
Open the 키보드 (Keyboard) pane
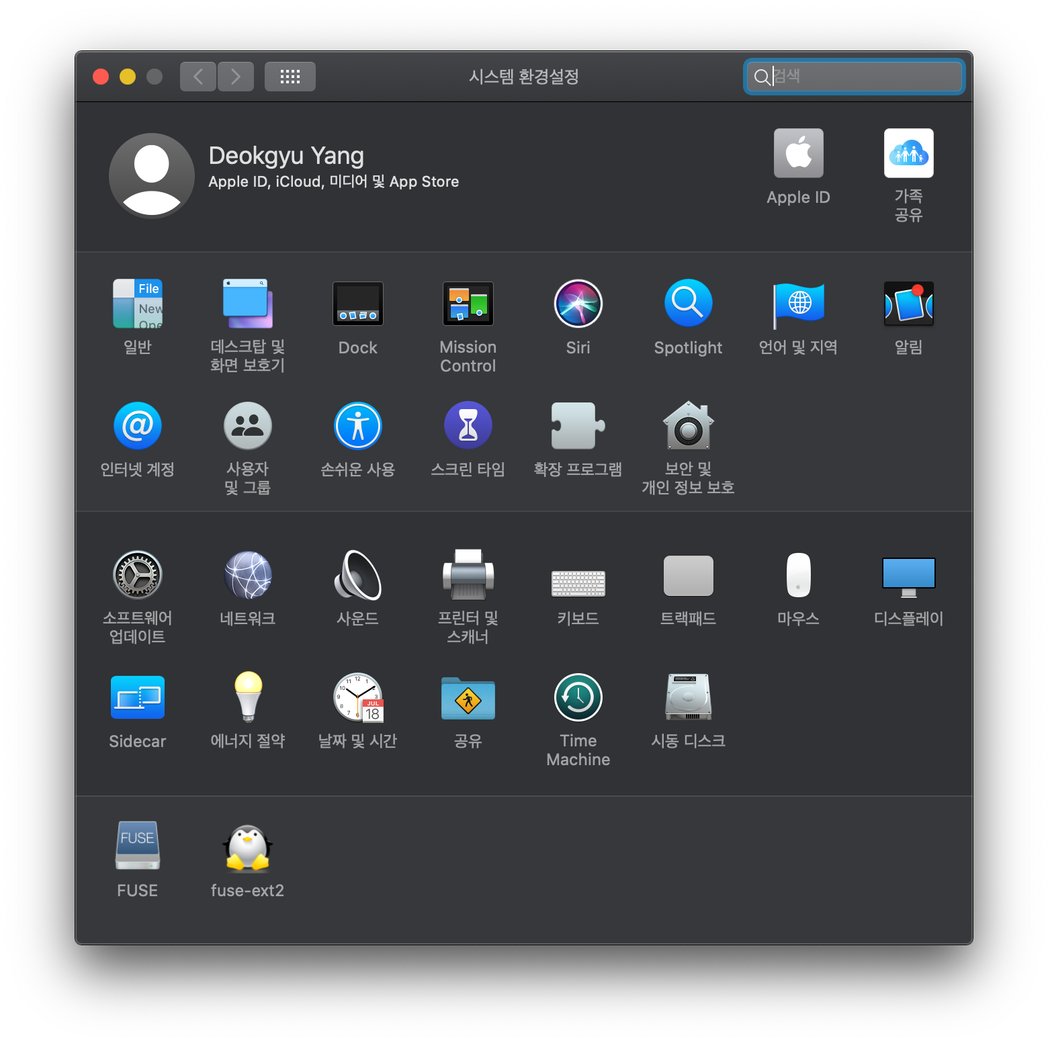(578, 583)
